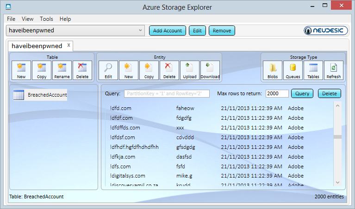Open the Help menu
The width and height of the screenshot is (355, 209).
(65, 19)
